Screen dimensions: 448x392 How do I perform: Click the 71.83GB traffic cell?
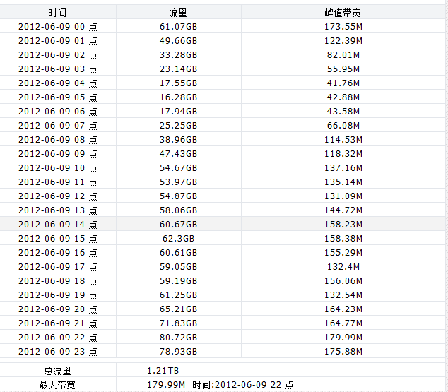178,323
